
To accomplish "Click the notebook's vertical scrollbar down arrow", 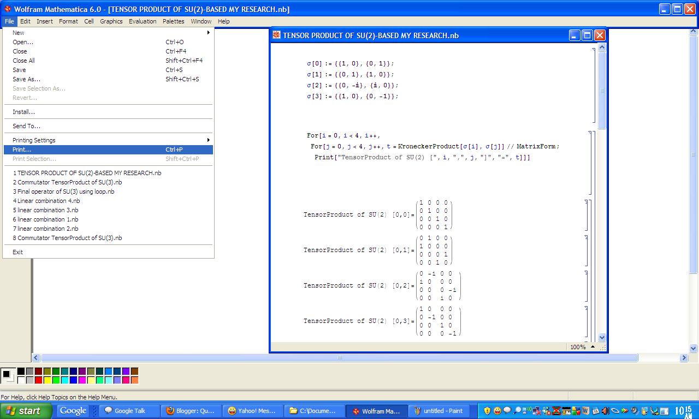I will pos(602,338).
